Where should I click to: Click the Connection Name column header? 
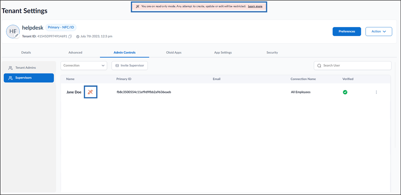click(303, 79)
